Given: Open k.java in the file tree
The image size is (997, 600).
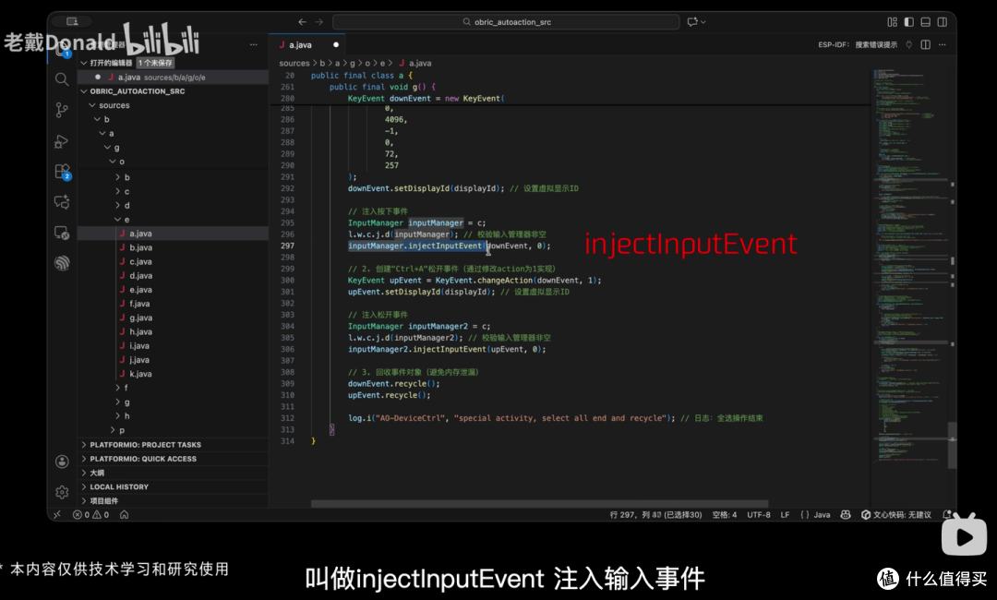Looking at the screenshot, I should click(140, 374).
